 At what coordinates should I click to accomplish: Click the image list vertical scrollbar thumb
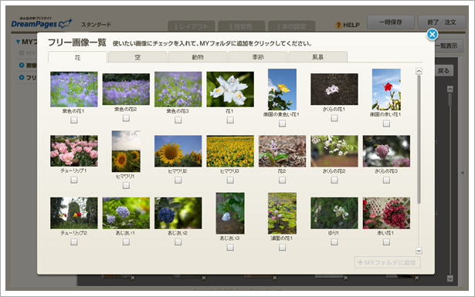click(419, 139)
